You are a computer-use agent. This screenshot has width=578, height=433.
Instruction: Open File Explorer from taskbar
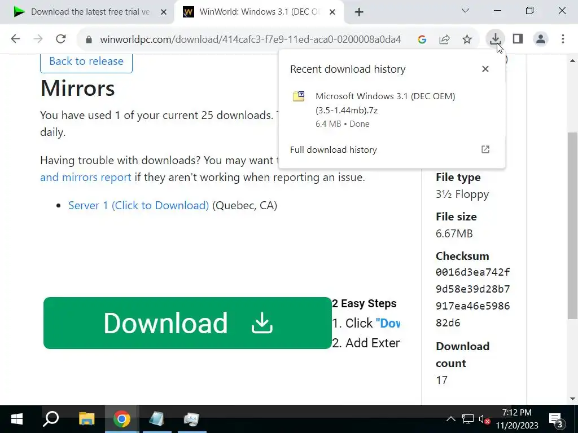(86, 419)
